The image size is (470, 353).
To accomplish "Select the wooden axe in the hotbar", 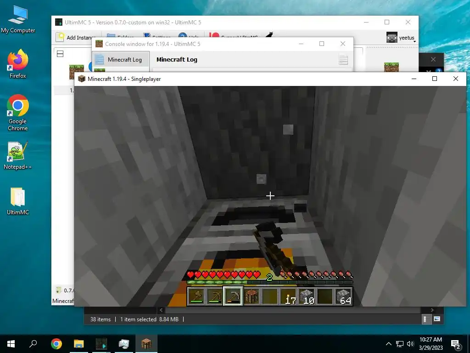I will [196, 296].
